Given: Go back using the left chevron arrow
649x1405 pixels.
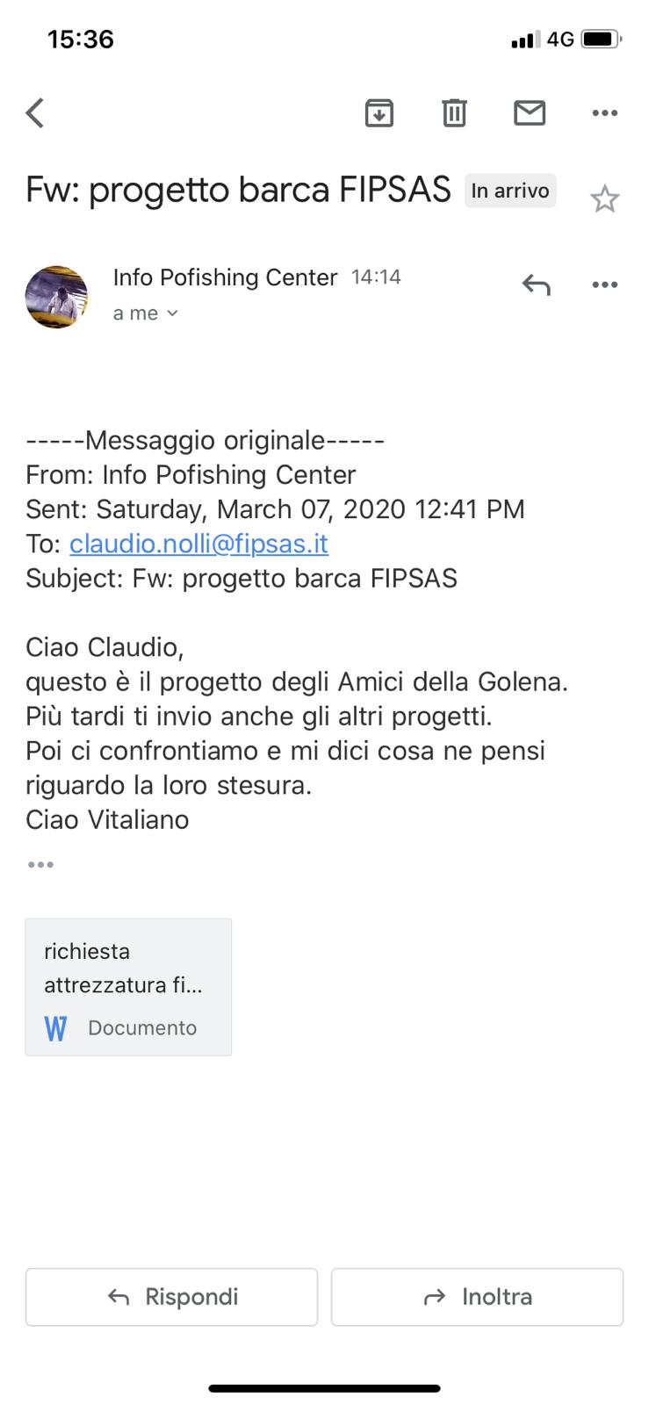Looking at the screenshot, I should click(x=35, y=113).
